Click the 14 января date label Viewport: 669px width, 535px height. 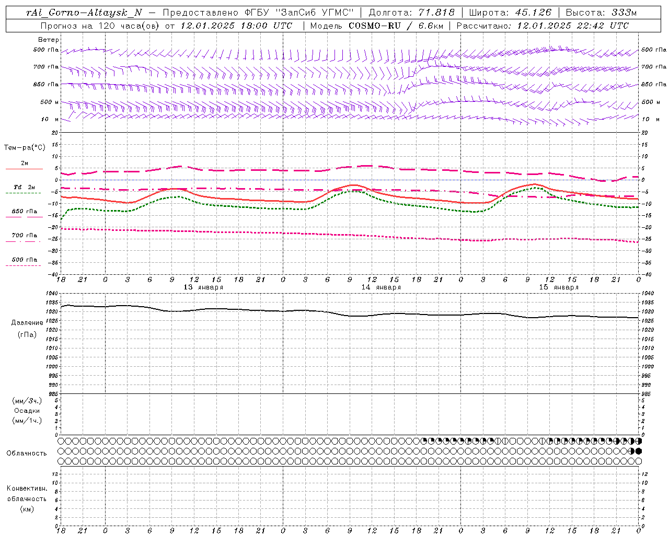[381, 287]
